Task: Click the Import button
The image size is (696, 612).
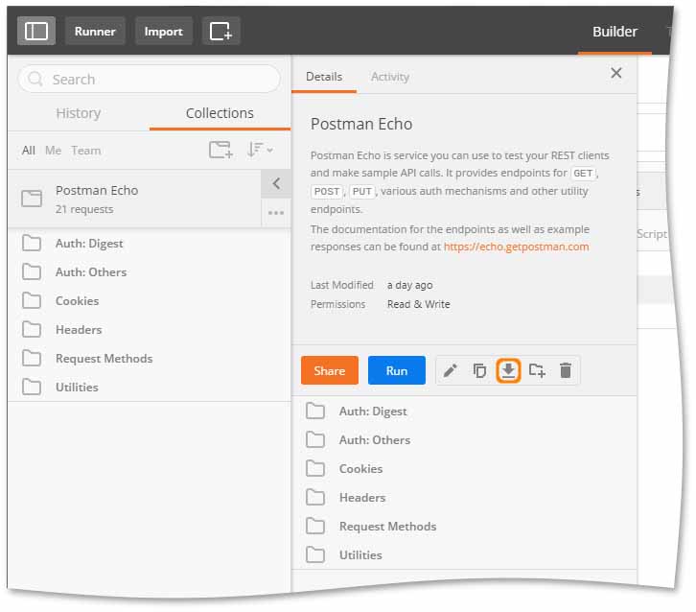Action: pyautogui.click(x=163, y=31)
